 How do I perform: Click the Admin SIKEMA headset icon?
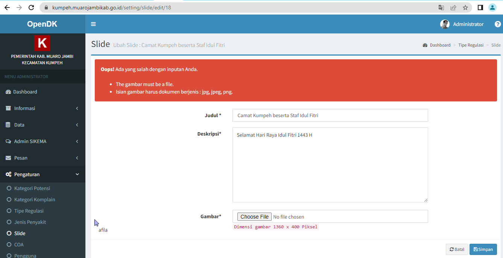tap(8, 141)
